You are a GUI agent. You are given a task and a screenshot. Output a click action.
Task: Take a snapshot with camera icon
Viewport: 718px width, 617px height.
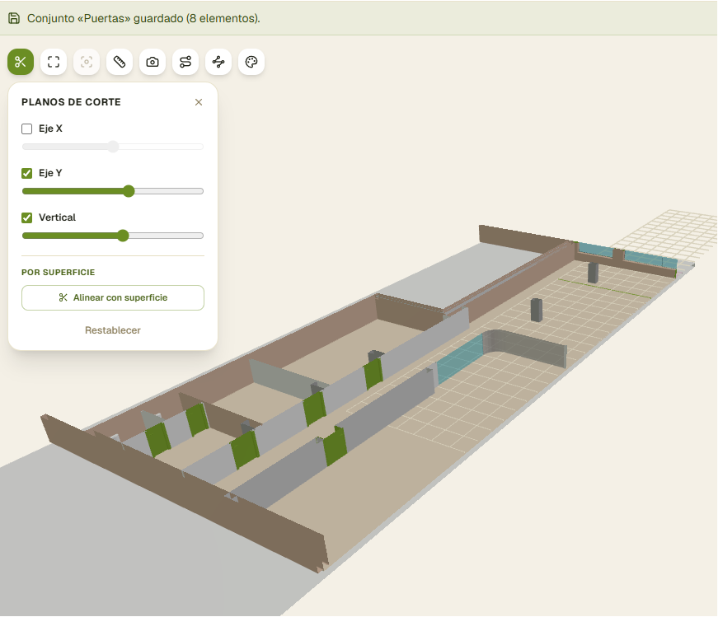153,62
